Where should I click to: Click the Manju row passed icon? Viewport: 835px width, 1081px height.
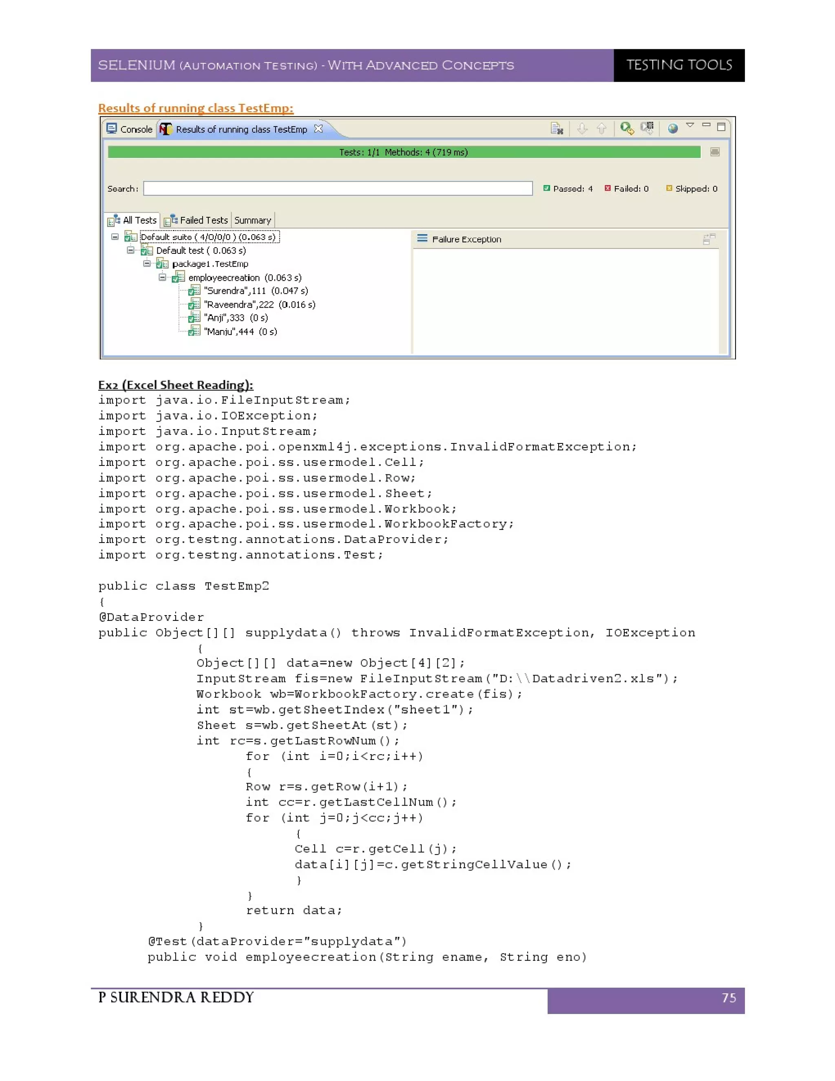tap(194, 332)
